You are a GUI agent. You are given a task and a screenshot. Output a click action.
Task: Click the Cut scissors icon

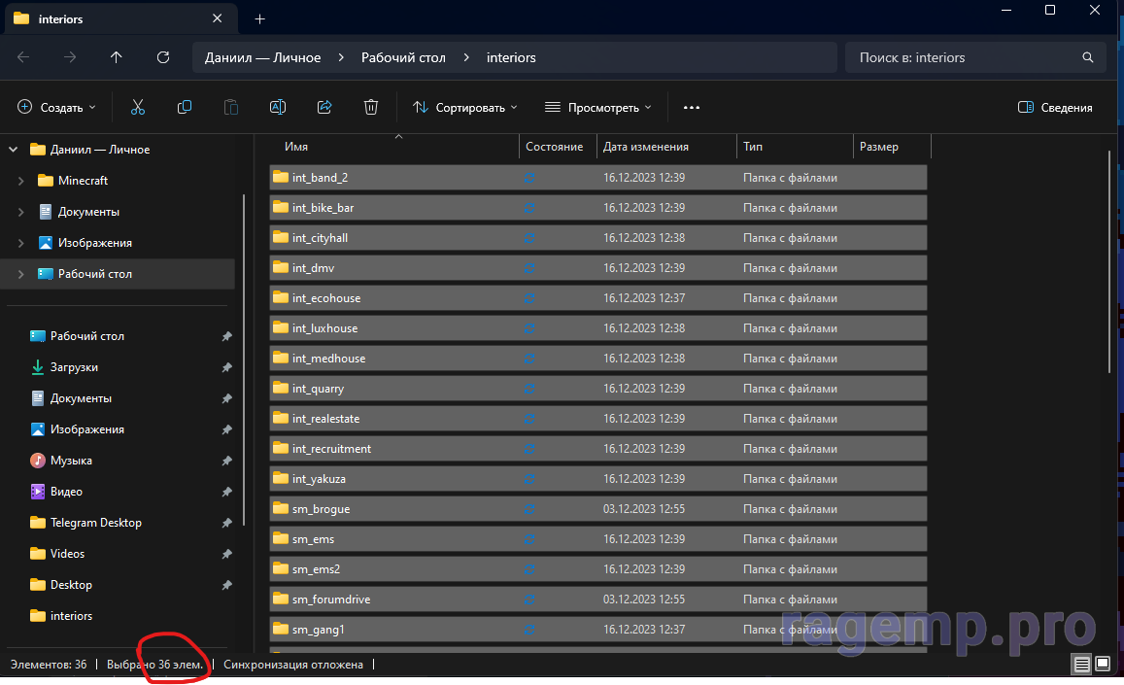(x=137, y=108)
